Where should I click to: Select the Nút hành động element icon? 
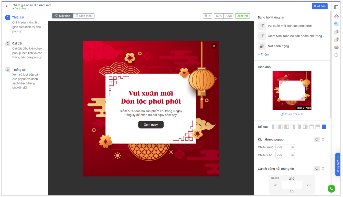tap(262, 46)
